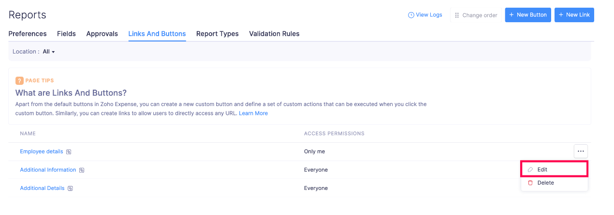
Task: Click the Change order drag-handle icon
Action: coord(457,15)
